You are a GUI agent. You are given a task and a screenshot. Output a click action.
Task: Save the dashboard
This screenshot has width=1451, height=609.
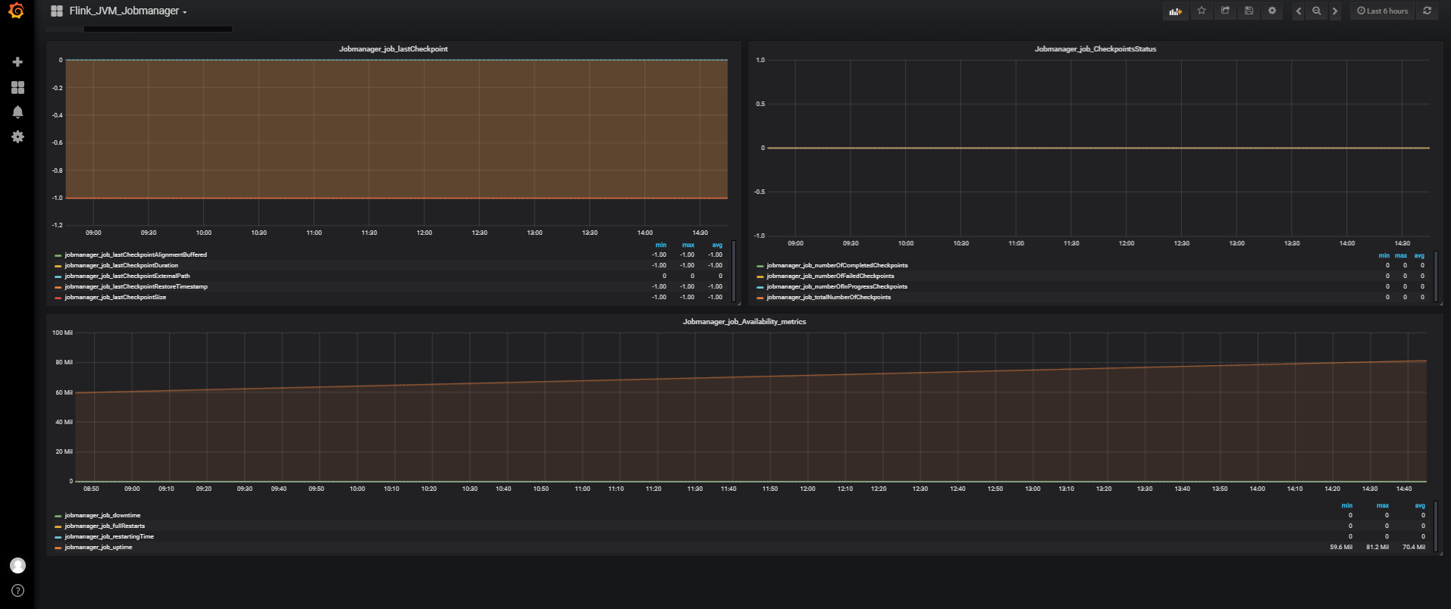point(1249,11)
